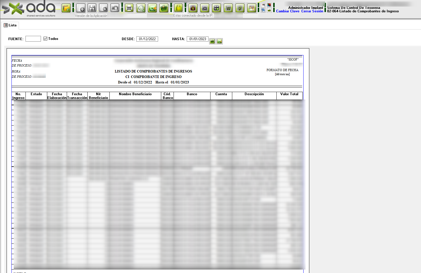421x273 pixels.
Task: Click the FUENTE input field
Action: (33, 39)
